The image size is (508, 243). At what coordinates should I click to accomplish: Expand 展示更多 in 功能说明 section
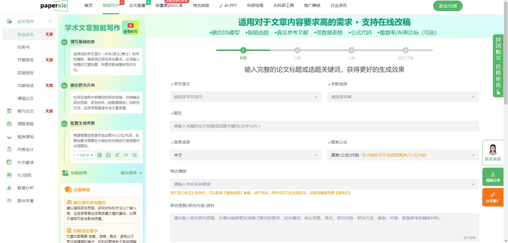131,173
